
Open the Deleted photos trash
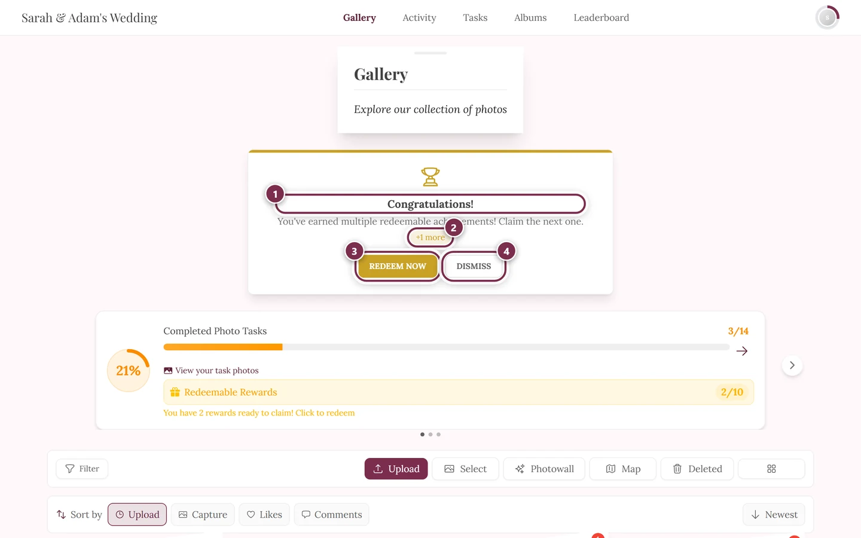(x=697, y=469)
